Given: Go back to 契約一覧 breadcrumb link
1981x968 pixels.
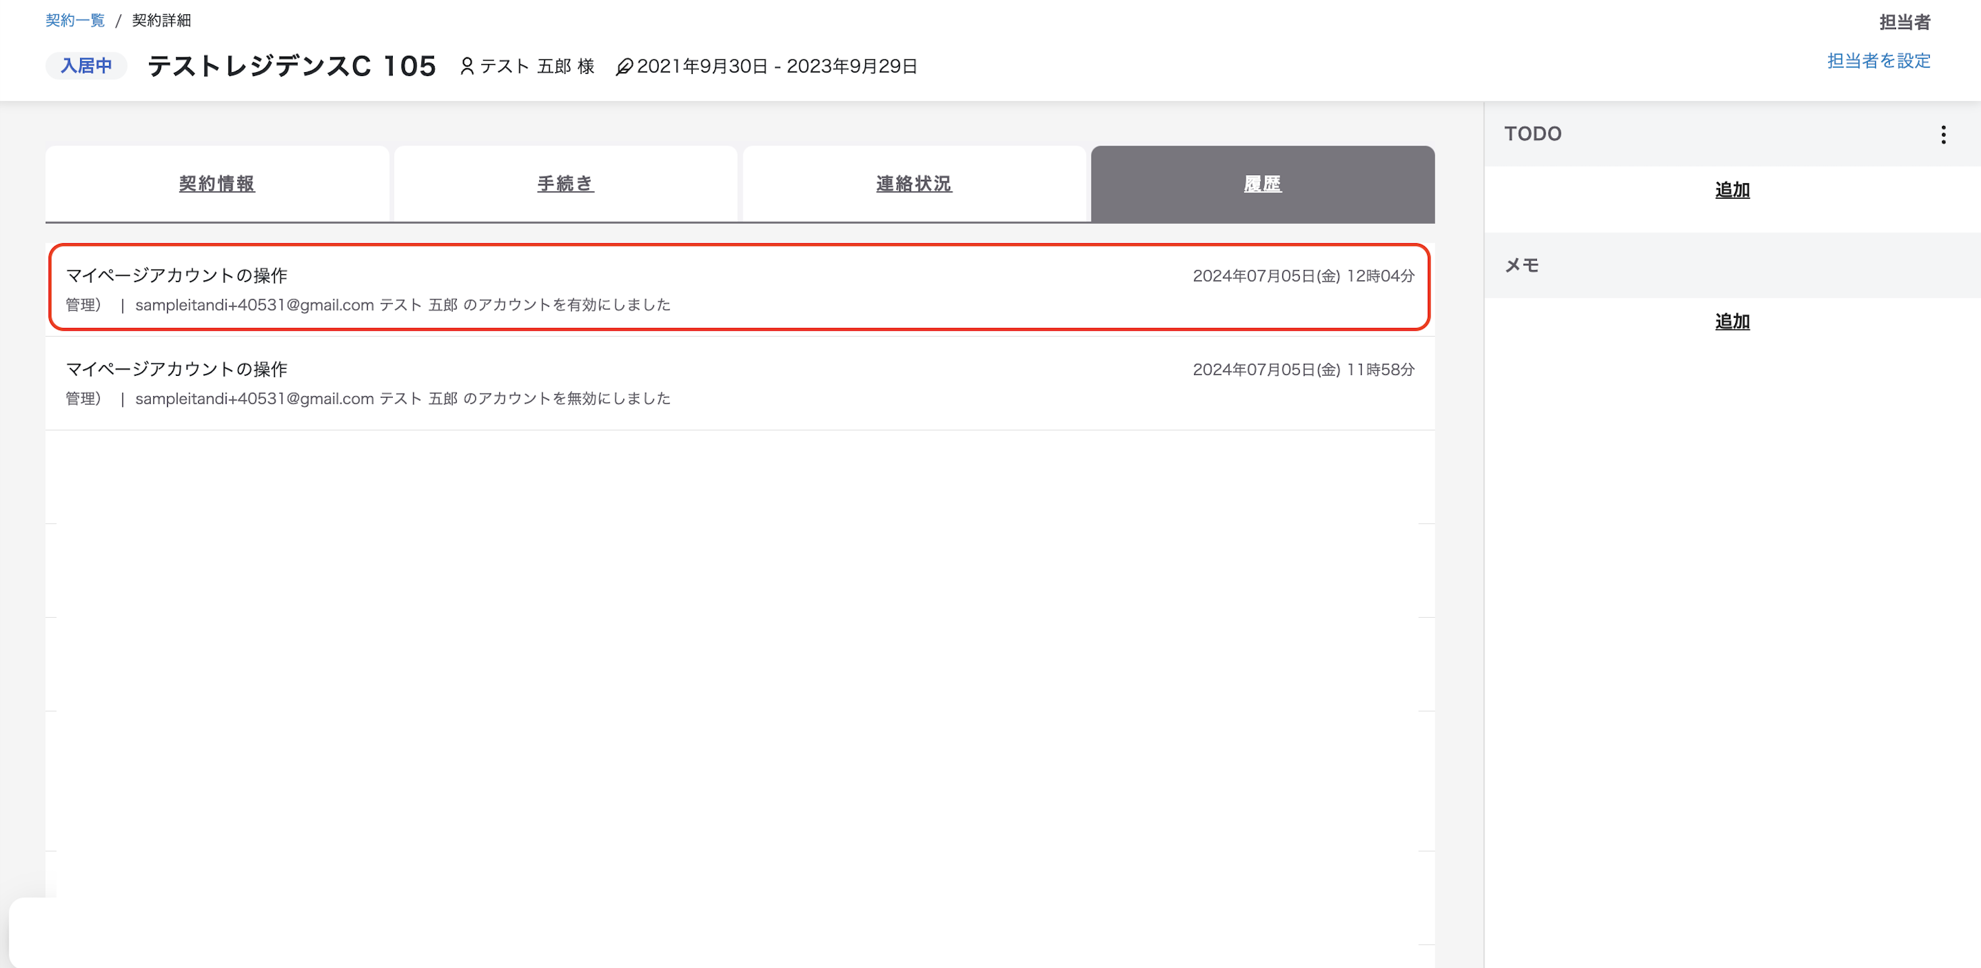Looking at the screenshot, I should [x=75, y=20].
